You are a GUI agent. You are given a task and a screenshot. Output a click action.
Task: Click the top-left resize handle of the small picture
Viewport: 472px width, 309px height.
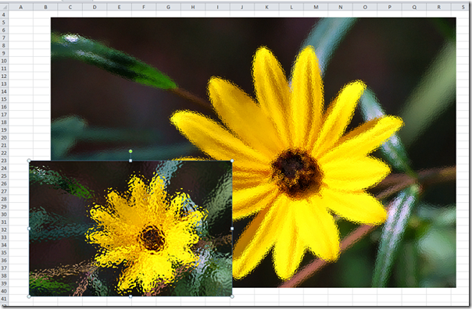coord(29,161)
